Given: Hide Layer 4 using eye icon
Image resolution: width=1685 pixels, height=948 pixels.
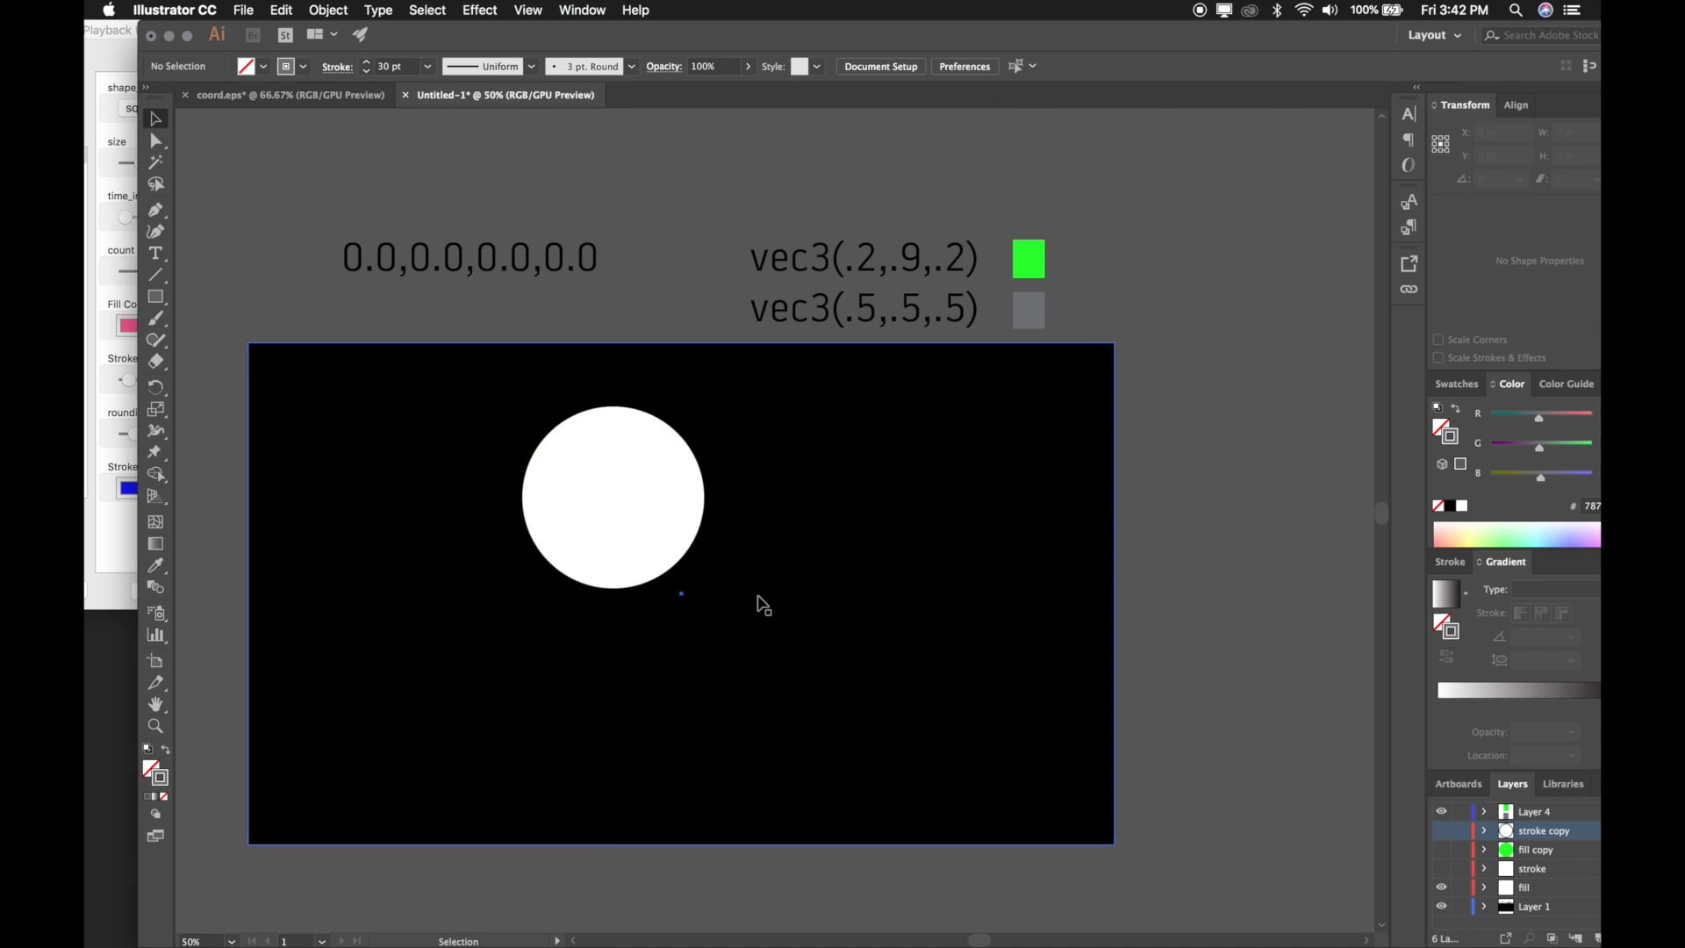Looking at the screenshot, I should click(1441, 811).
